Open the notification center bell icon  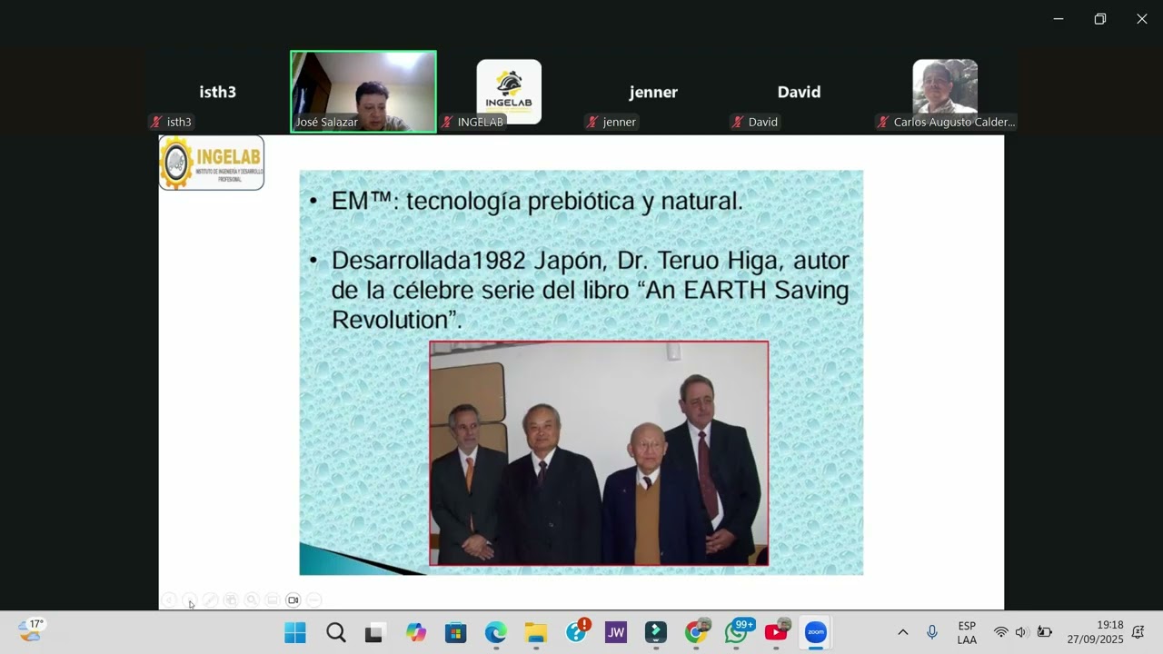pyautogui.click(x=1138, y=632)
